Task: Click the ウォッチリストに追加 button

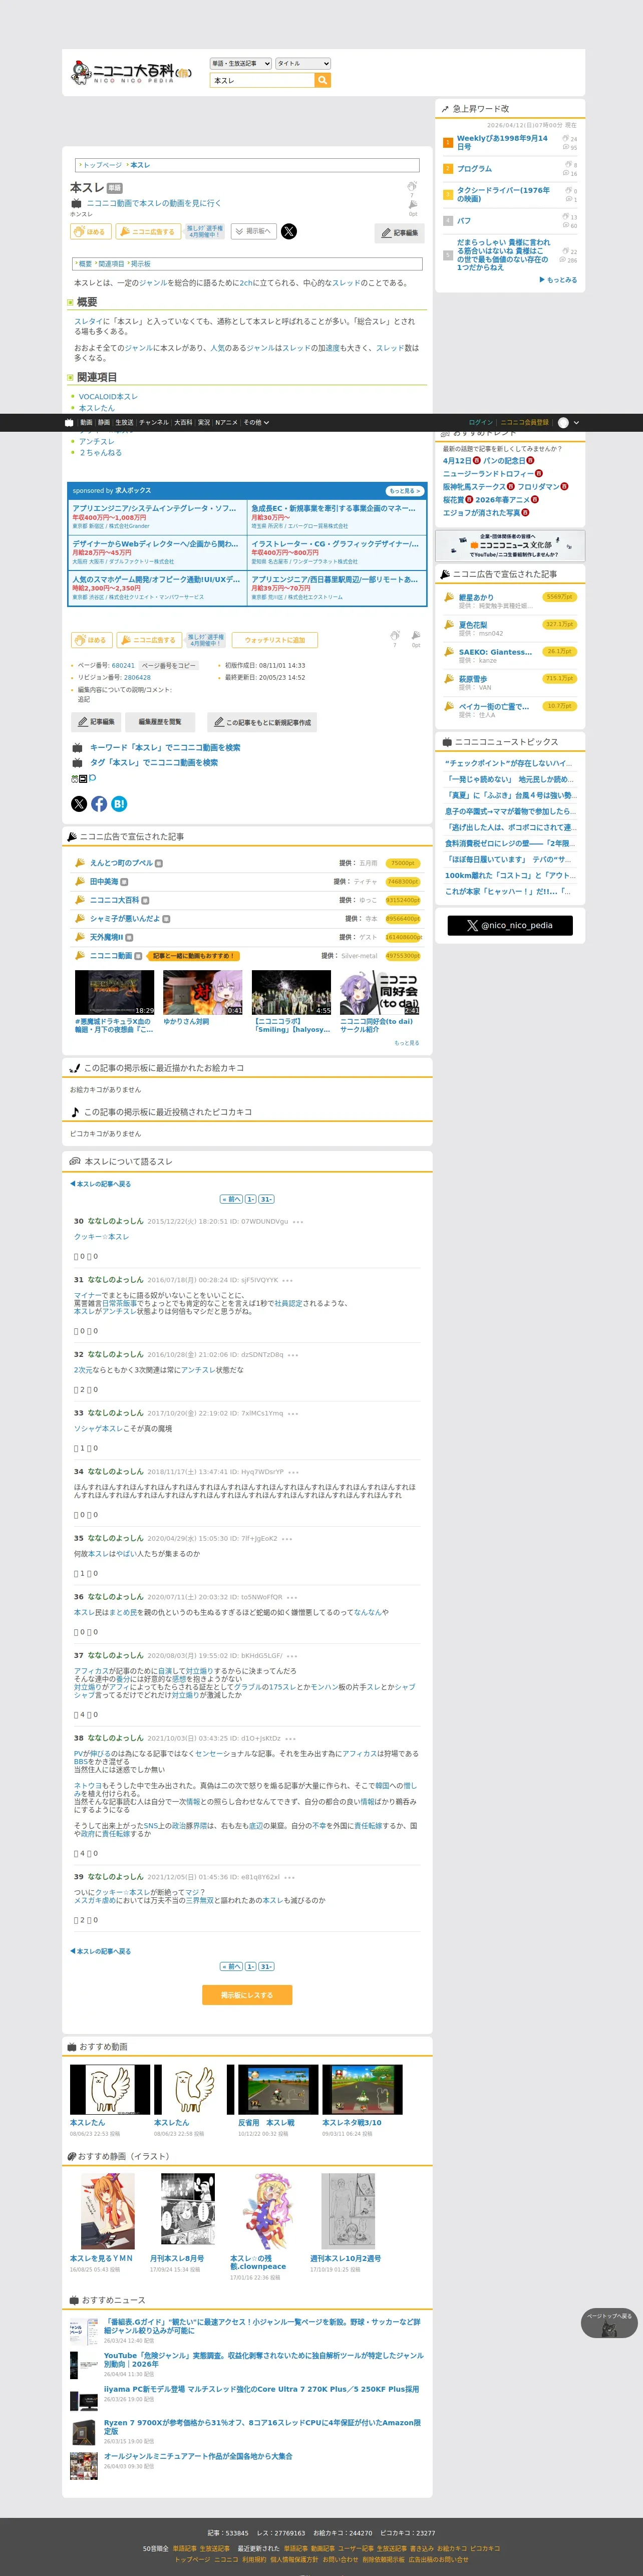Action: 275,640
